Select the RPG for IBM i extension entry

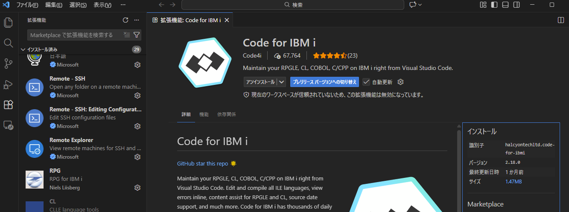(x=83, y=179)
